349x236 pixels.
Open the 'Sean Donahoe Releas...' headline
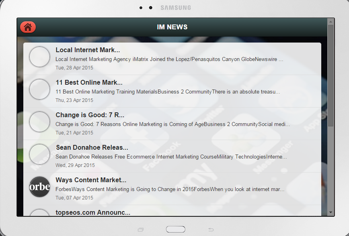coord(92,147)
